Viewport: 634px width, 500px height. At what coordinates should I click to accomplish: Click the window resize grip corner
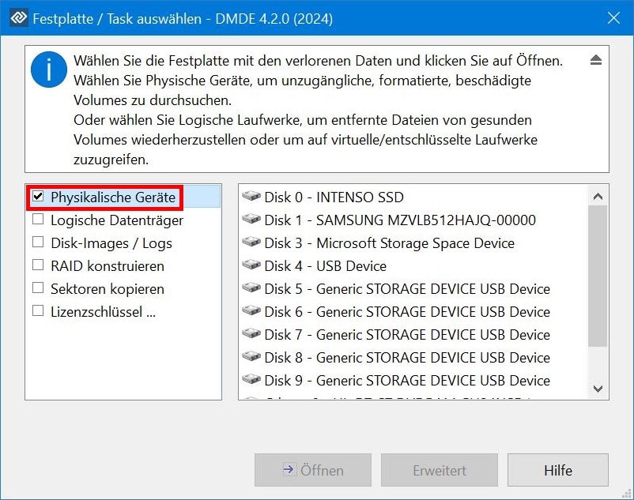tap(626, 492)
